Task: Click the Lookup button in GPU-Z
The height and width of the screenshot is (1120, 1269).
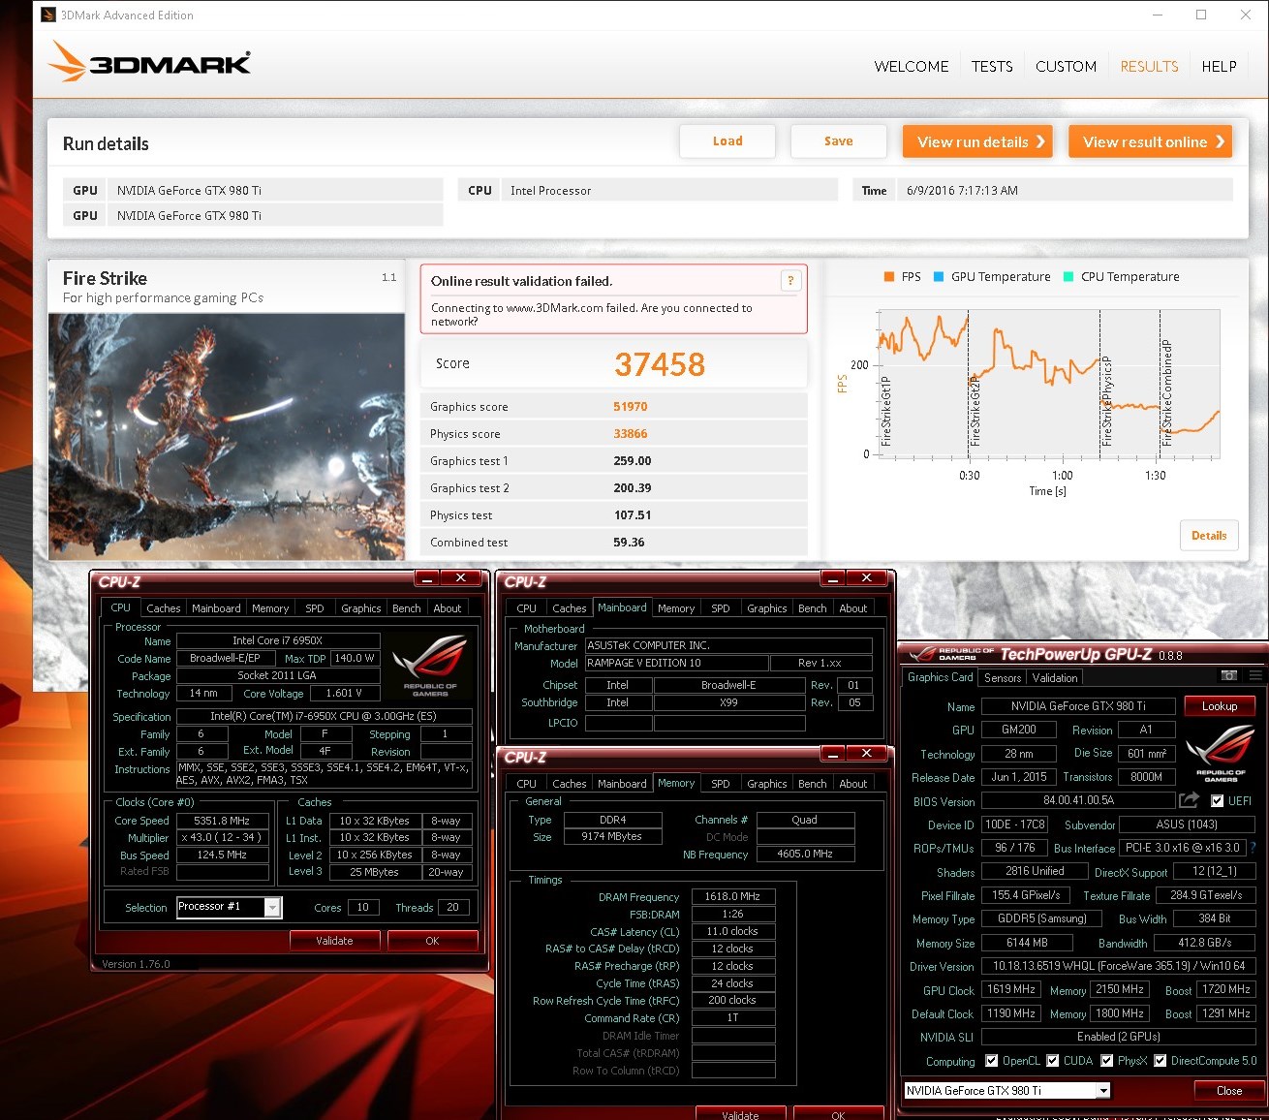Action: pyautogui.click(x=1220, y=706)
